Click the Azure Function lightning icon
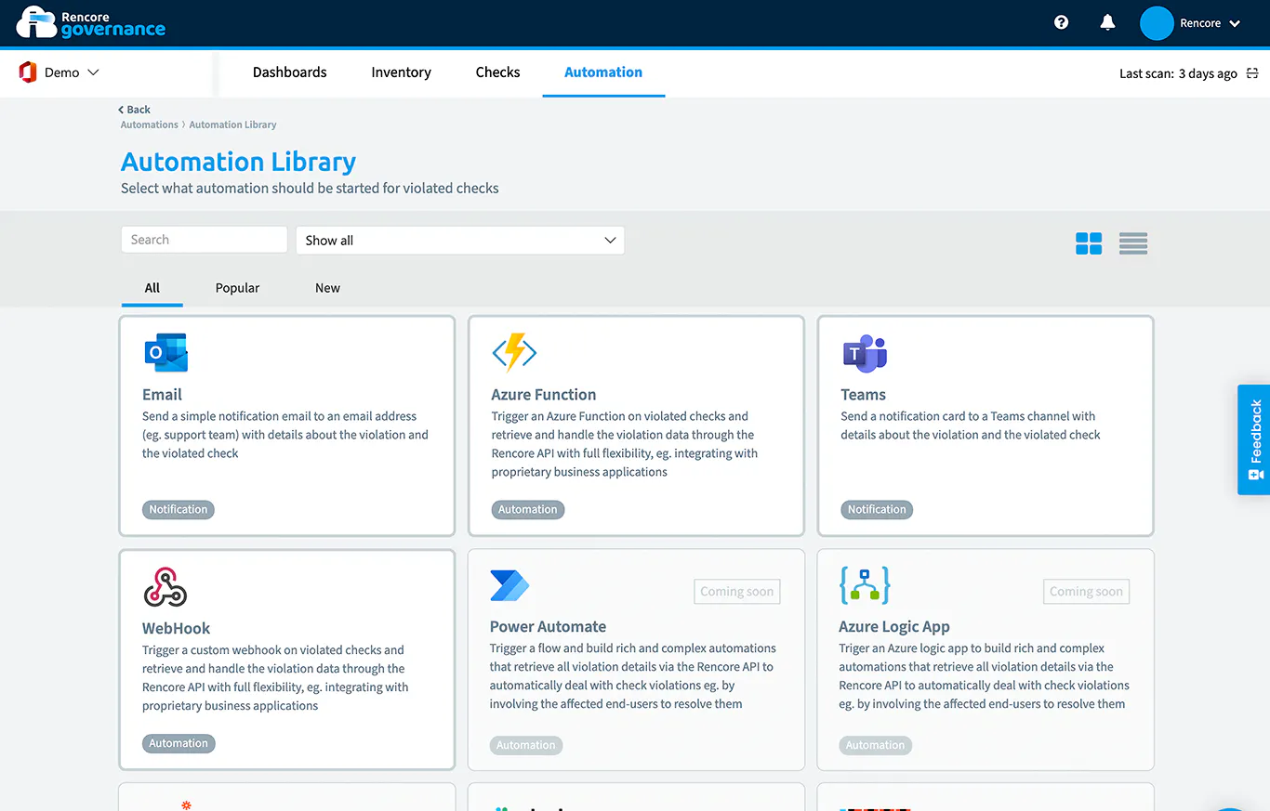 click(514, 353)
